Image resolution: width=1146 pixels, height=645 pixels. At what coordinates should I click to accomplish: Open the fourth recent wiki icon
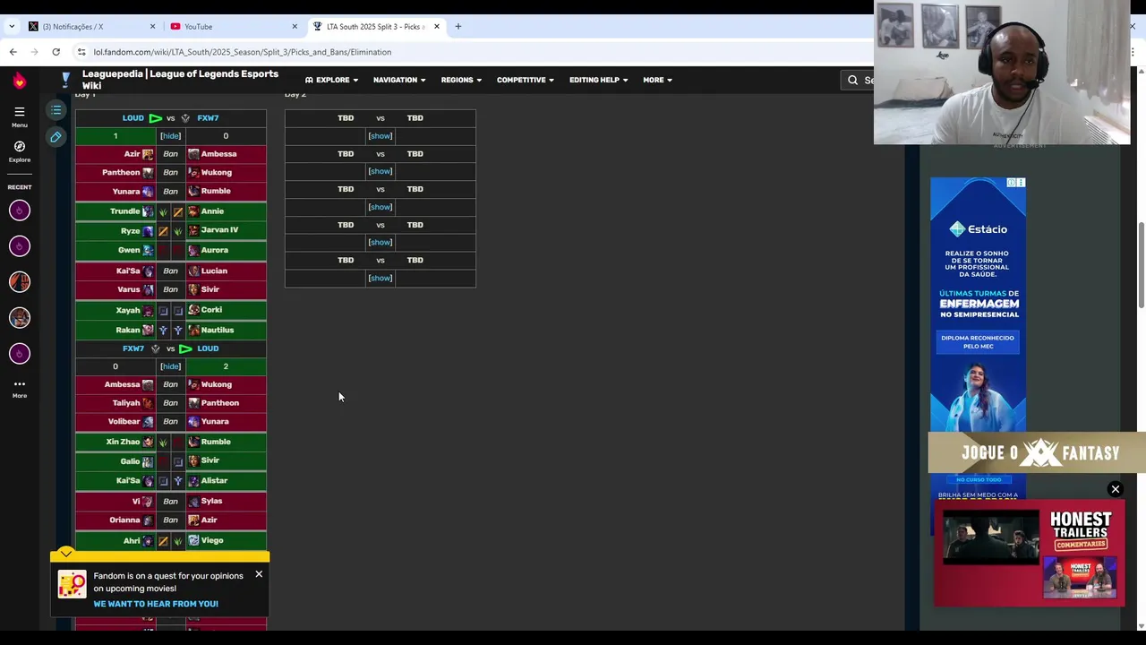click(19, 318)
